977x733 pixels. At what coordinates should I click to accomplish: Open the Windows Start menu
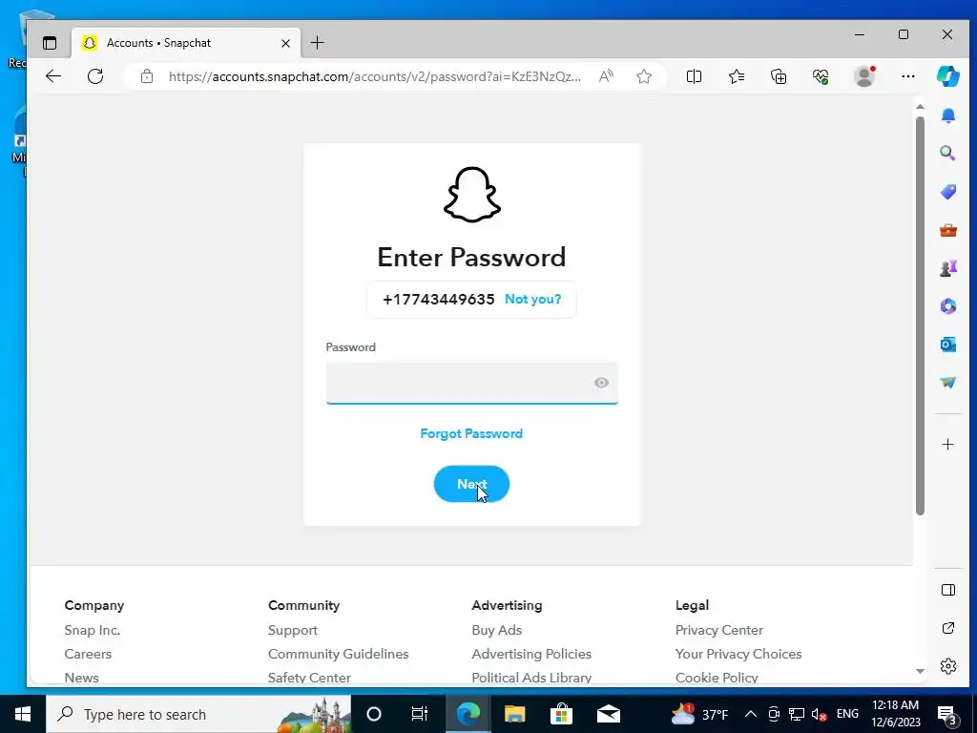pyautogui.click(x=23, y=714)
